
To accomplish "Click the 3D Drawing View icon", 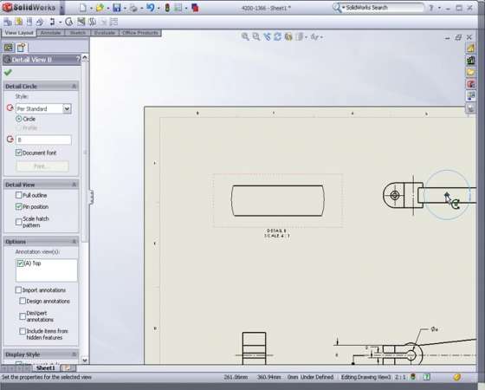I will click(x=288, y=36).
